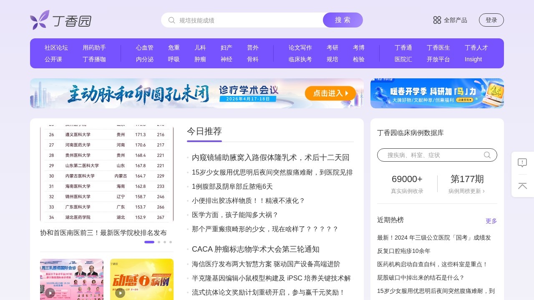The image size is (534, 300).
Task: Open 临床执考 in navigation
Action: click(x=300, y=59)
